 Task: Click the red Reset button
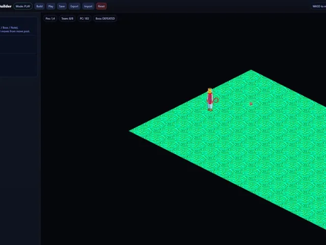click(x=101, y=6)
